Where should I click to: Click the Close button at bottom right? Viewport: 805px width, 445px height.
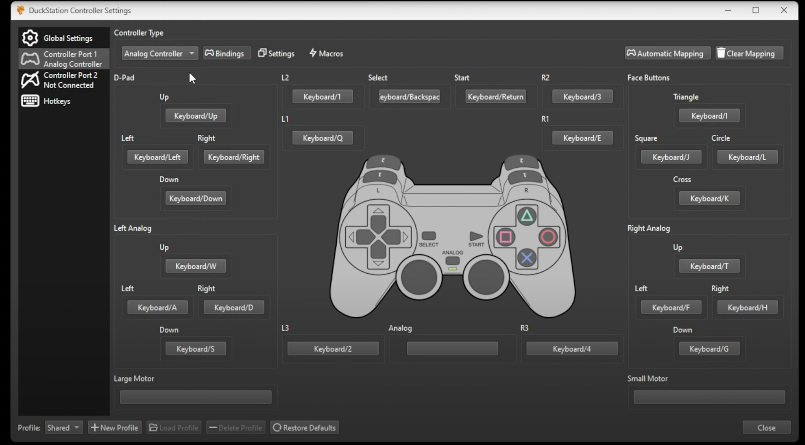pyautogui.click(x=766, y=428)
